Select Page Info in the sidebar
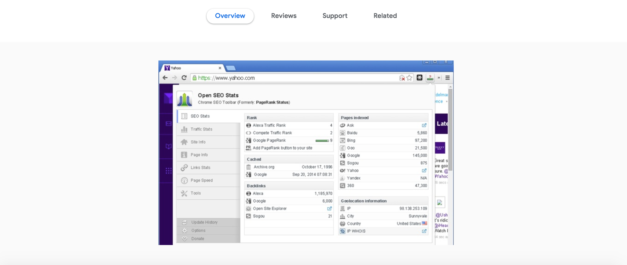Image resolution: width=627 pixels, height=265 pixels. pos(209,155)
